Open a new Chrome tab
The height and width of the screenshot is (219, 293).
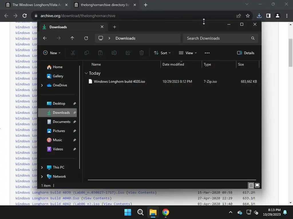click(x=146, y=5)
